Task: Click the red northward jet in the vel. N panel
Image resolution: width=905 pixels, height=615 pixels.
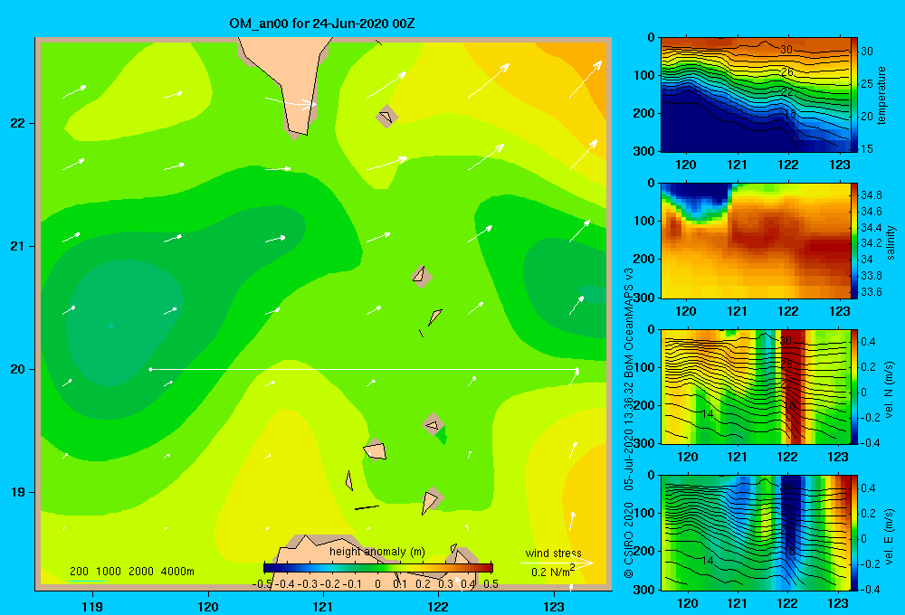Action: point(793,386)
